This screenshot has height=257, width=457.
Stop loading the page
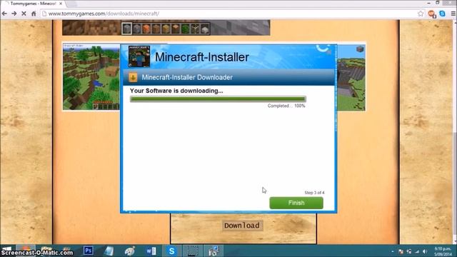24,14
